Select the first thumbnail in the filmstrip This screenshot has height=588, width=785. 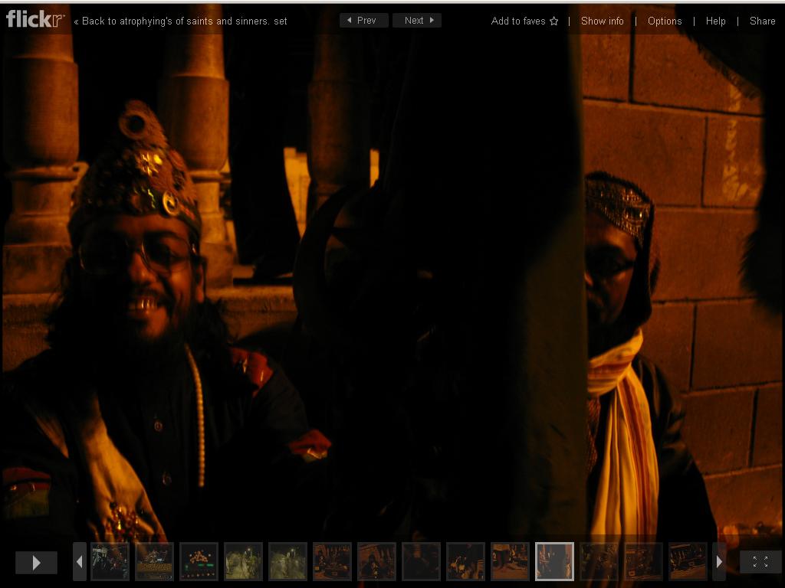[110, 561]
